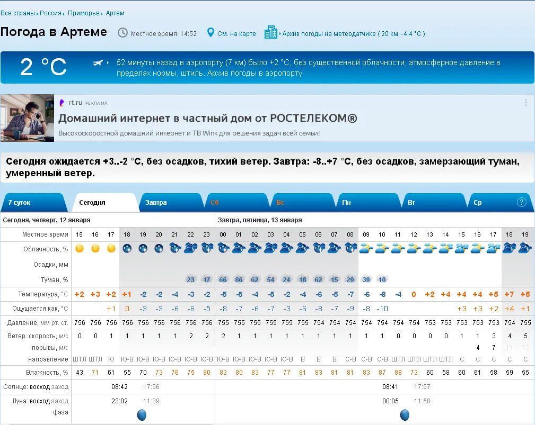Viewport: 535px width, 425px height.
Task: Click Ощущается как, °C row label
Action: pyautogui.click(x=40, y=309)
